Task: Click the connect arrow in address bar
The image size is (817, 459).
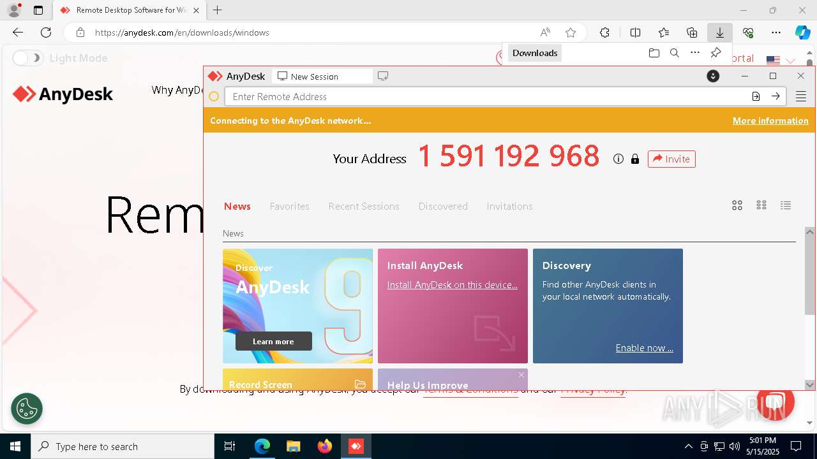Action: [776, 96]
